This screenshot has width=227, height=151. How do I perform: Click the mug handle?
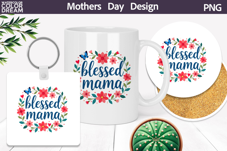click(154, 73)
